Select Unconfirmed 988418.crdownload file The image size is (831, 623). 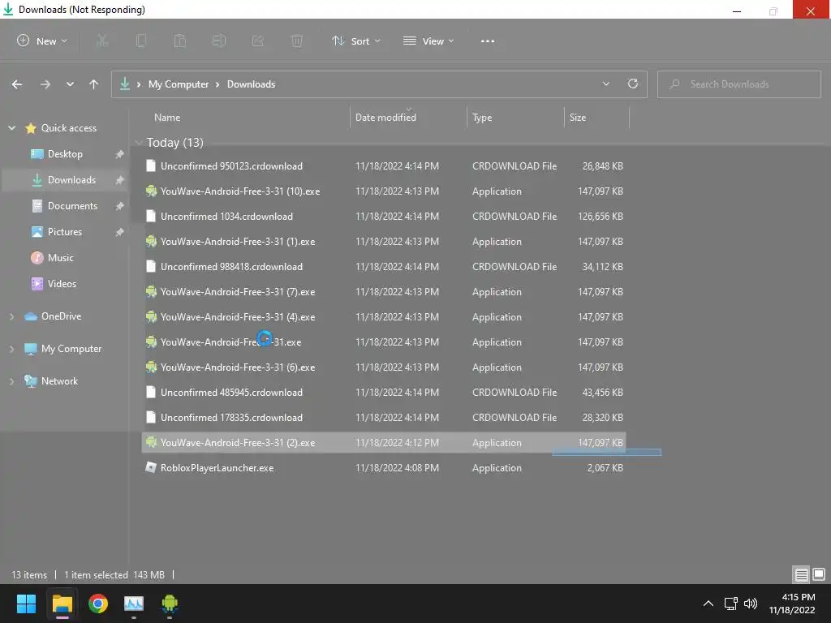click(x=384, y=267)
